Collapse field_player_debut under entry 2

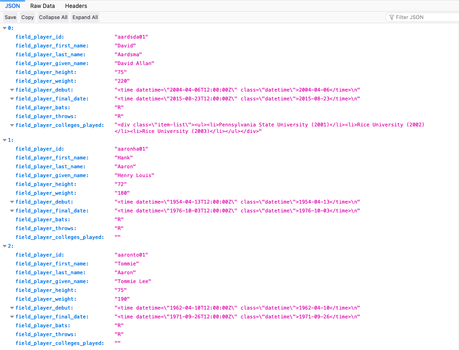coord(12,307)
